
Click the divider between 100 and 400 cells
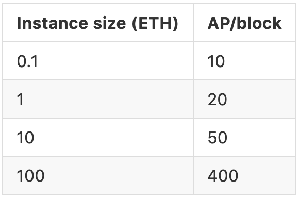(193, 175)
